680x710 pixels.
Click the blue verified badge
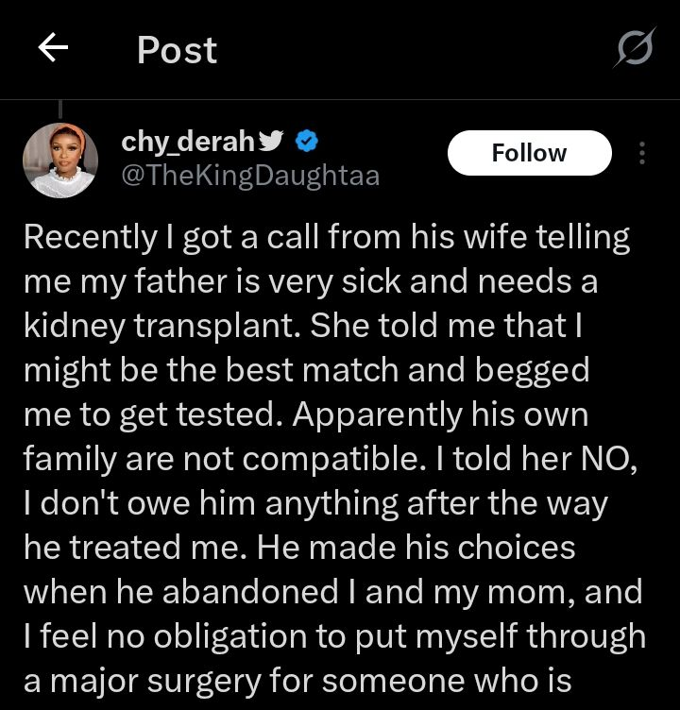307,142
